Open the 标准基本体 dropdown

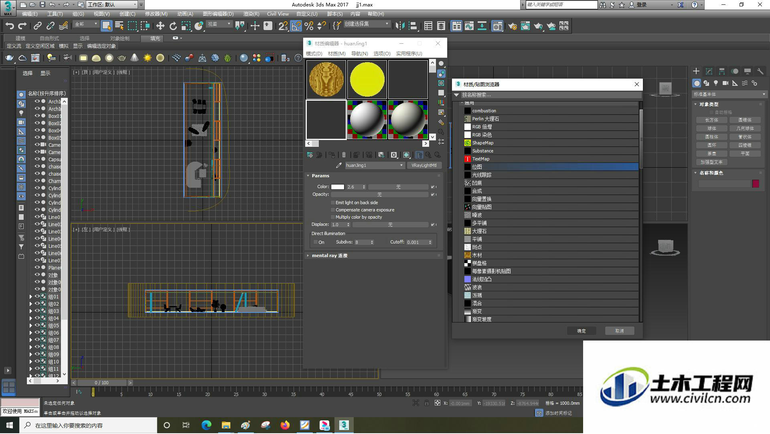(x=729, y=94)
